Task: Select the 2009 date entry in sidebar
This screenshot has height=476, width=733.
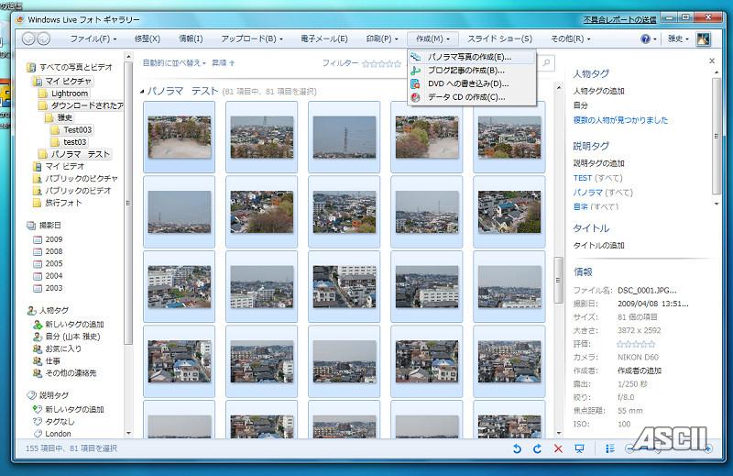Action: tap(54, 238)
